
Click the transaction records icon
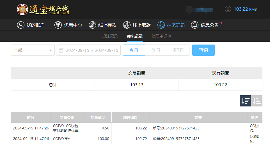coord(161,25)
